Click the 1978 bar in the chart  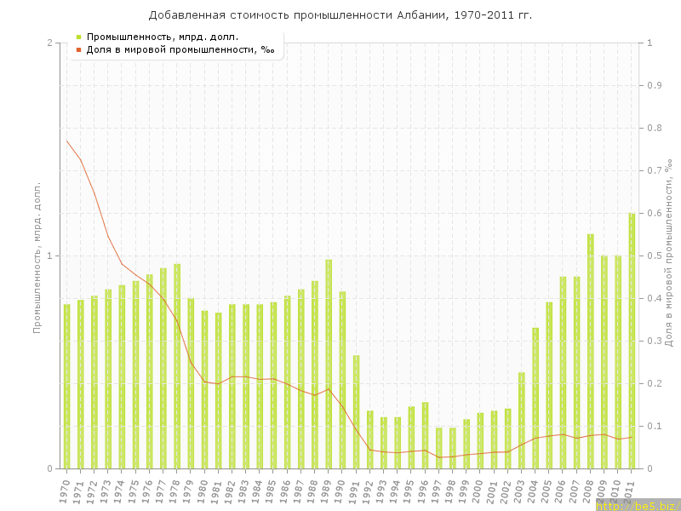177,366
